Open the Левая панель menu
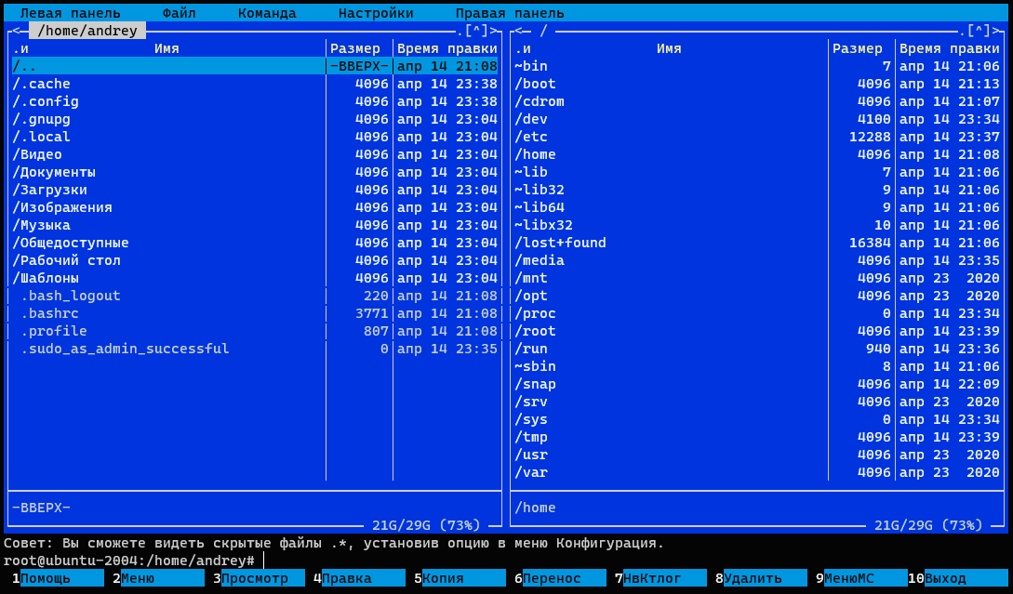 click(x=70, y=13)
